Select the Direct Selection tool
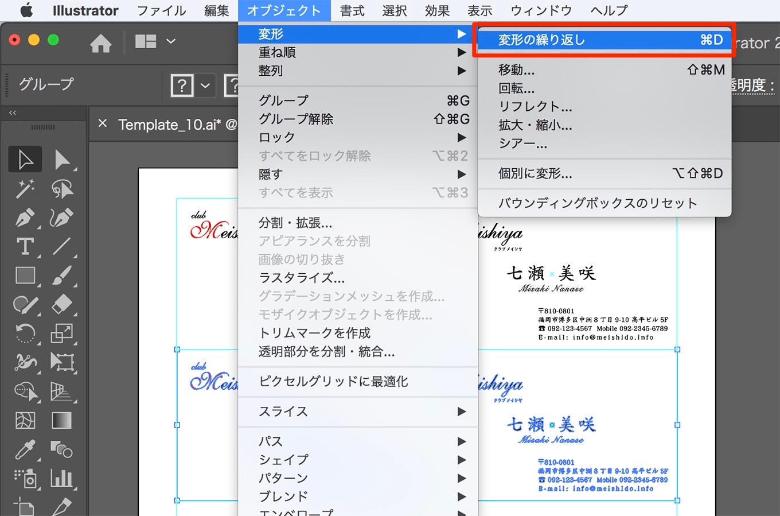 tap(62, 160)
